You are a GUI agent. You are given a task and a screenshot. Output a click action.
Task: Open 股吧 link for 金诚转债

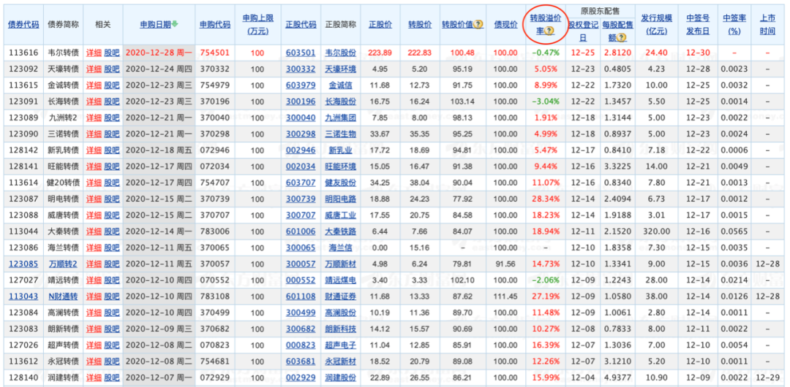(x=112, y=85)
